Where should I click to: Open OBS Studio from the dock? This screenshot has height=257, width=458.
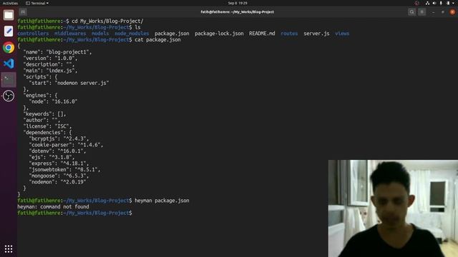(x=9, y=96)
